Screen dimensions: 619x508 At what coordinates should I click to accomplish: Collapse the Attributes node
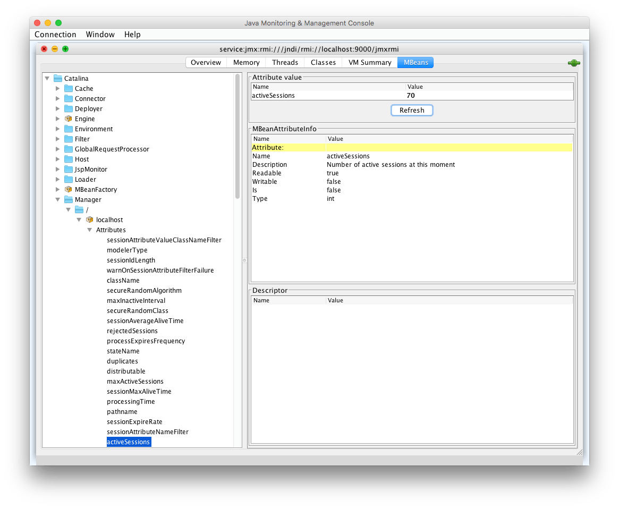[90, 230]
